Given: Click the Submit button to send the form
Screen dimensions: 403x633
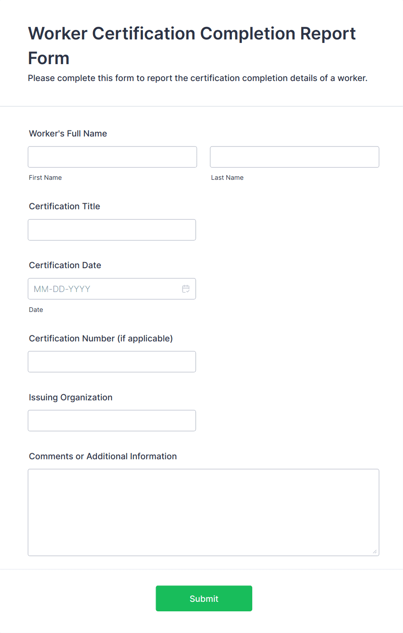Looking at the screenshot, I should tap(204, 598).
